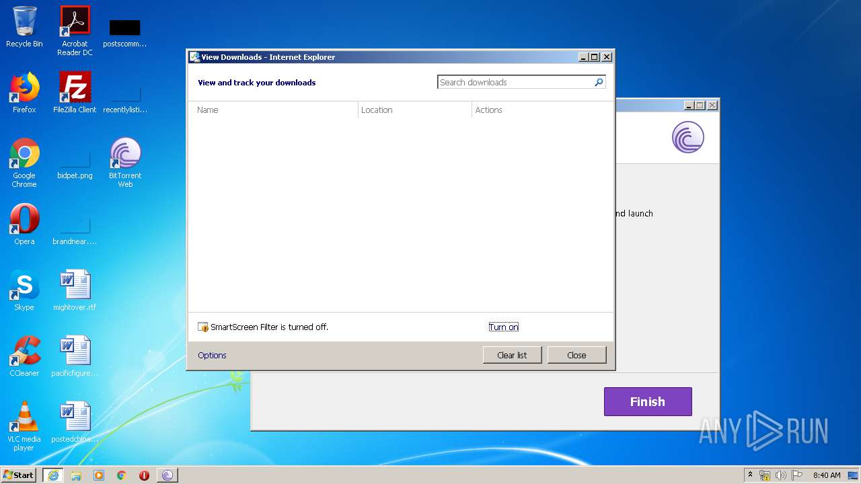Click the volume tray icon

(x=780, y=475)
